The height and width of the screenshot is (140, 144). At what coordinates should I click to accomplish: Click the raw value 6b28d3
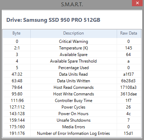point(128,81)
